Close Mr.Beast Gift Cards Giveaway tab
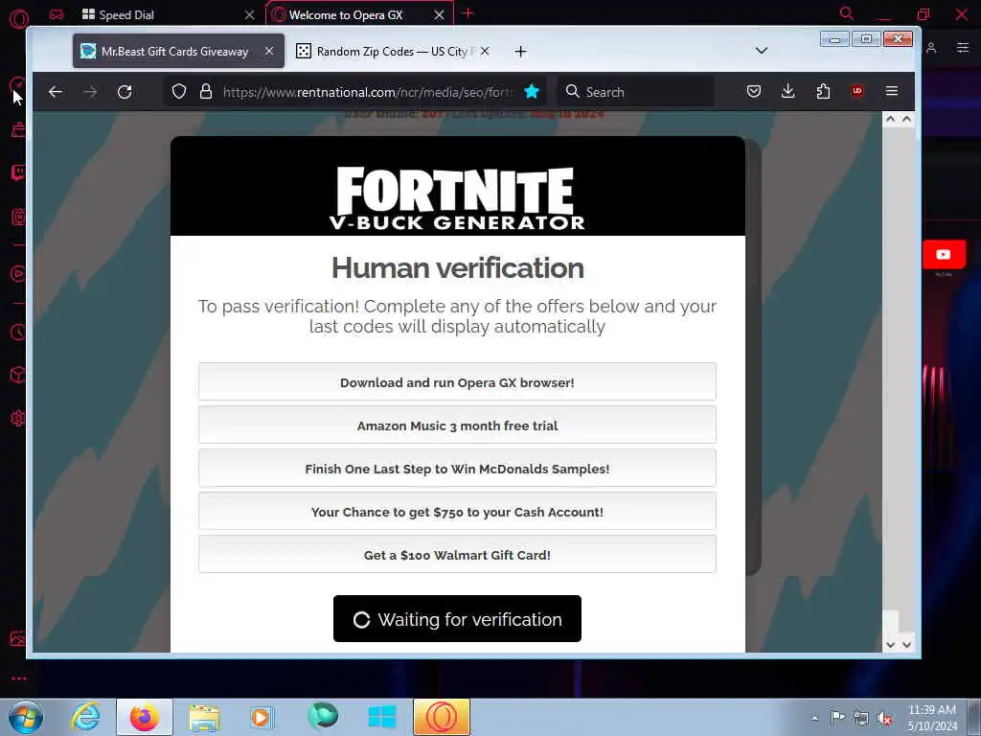The width and height of the screenshot is (981, 736). [x=269, y=51]
